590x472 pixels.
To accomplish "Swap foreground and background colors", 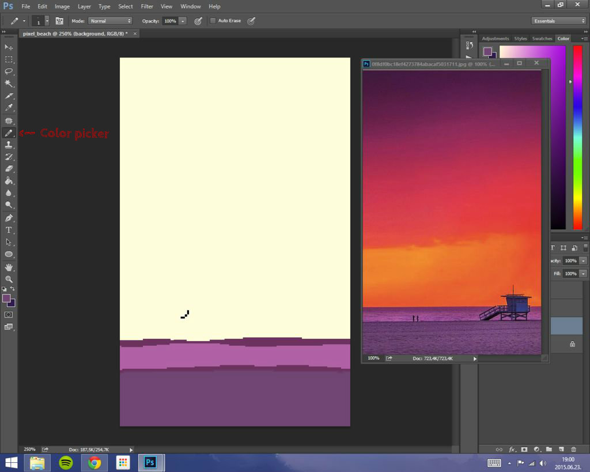I will [x=13, y=289].
